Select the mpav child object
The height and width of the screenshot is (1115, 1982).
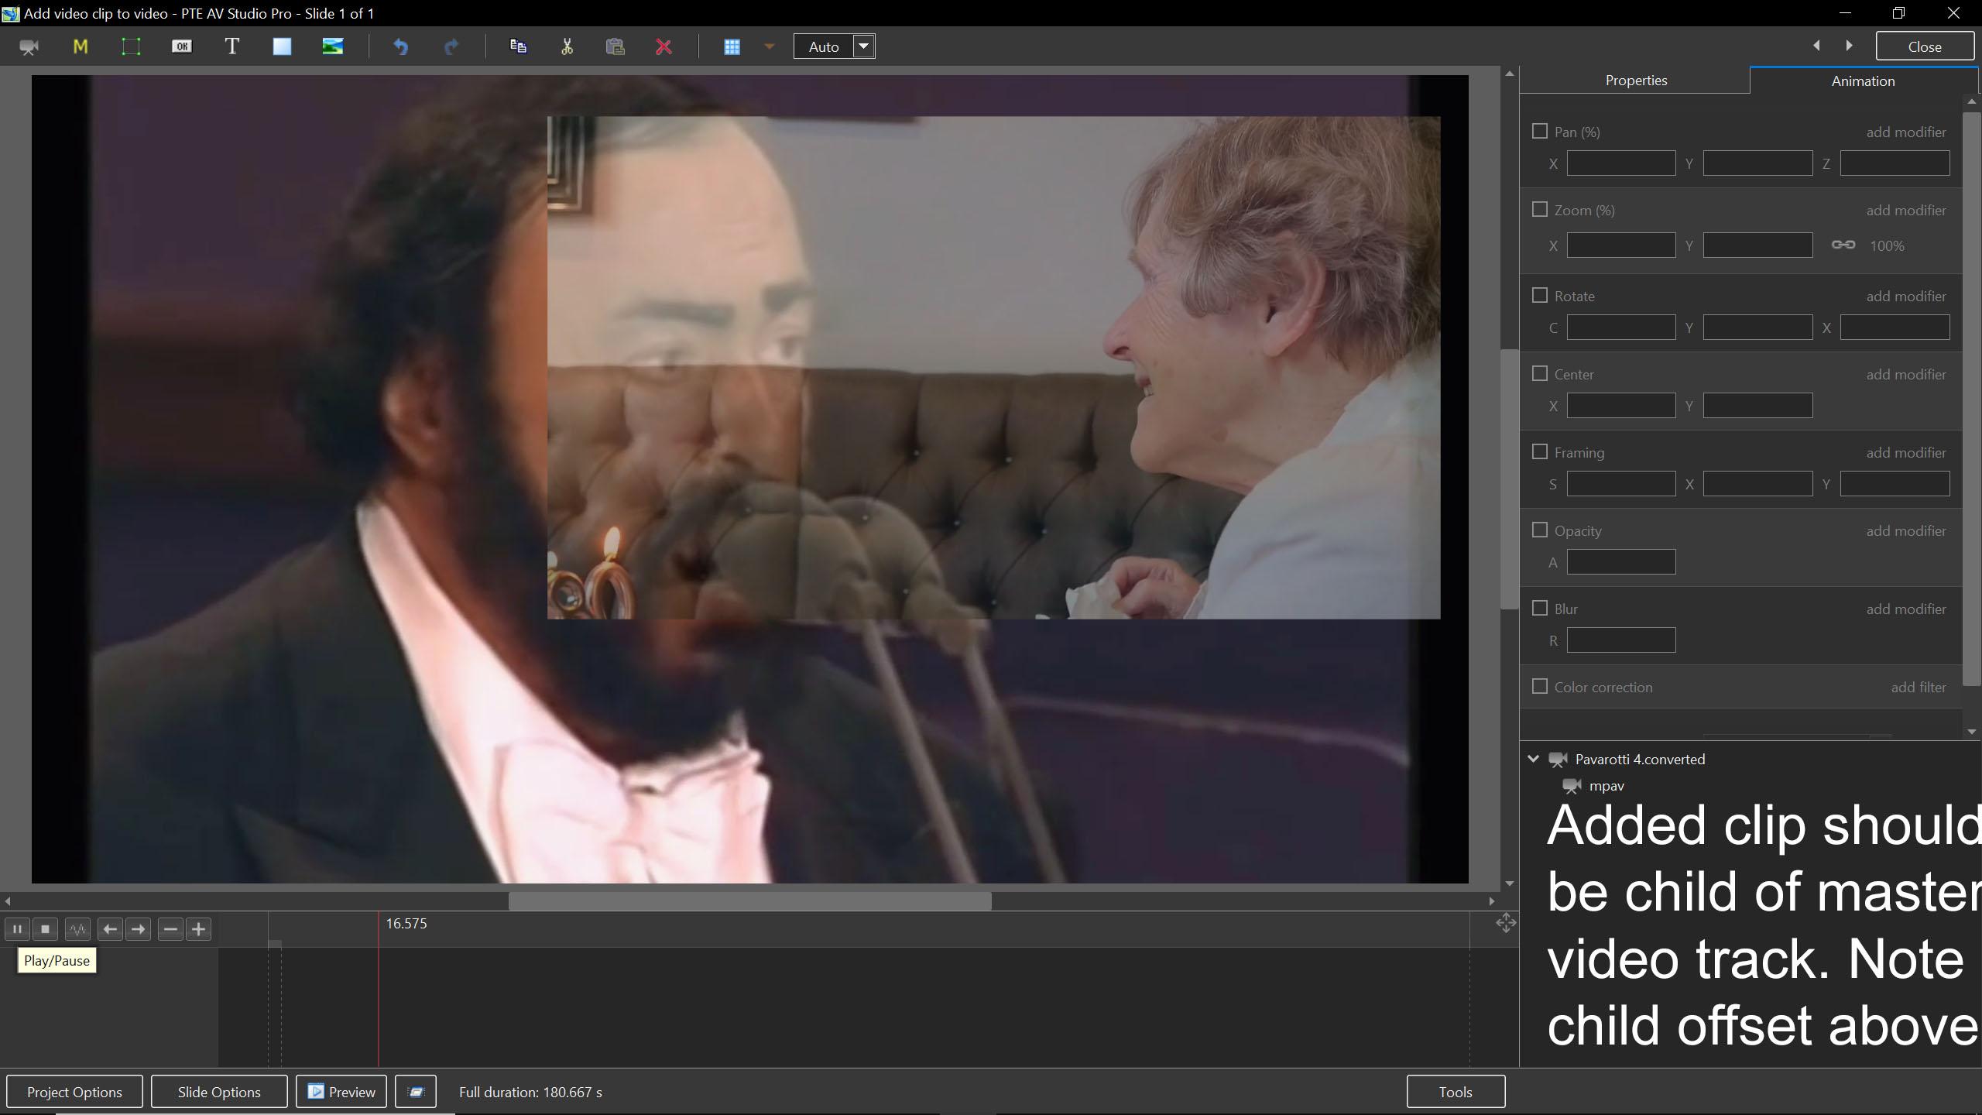coord(1607,786)
